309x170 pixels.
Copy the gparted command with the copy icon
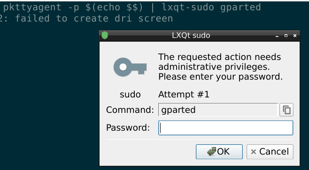pyautogui.click(x=286, y=110)
